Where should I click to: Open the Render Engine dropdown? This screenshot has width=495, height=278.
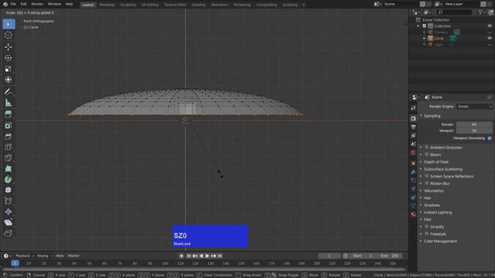pyautogui.click(x=474, y=107)
